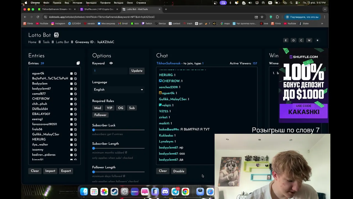Ban camal877 using the block icon

tap(75, 94)
